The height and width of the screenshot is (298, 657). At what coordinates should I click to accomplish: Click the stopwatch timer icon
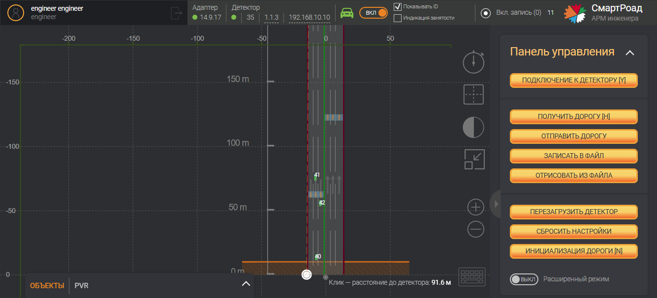(473, 61)
